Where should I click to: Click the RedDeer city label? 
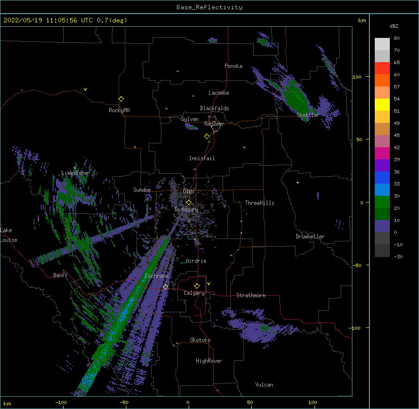pos(214,124)
